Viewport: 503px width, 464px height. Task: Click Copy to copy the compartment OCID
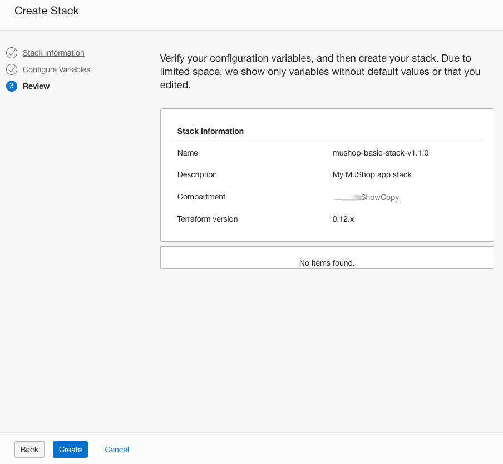(x=388, y=197)
